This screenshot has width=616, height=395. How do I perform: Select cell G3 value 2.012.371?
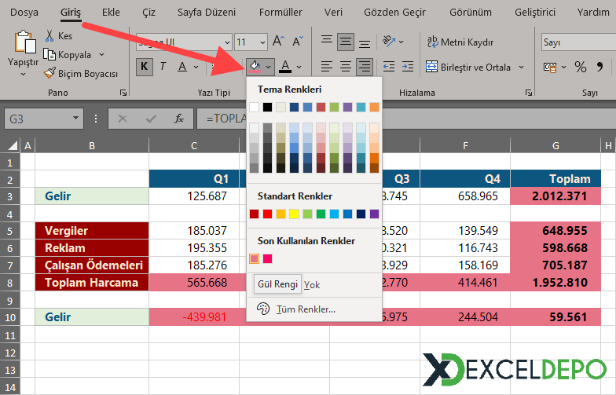point(555,196)
